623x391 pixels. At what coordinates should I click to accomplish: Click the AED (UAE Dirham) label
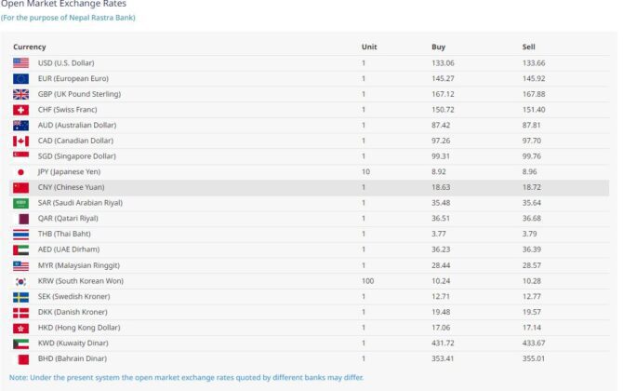69,249
